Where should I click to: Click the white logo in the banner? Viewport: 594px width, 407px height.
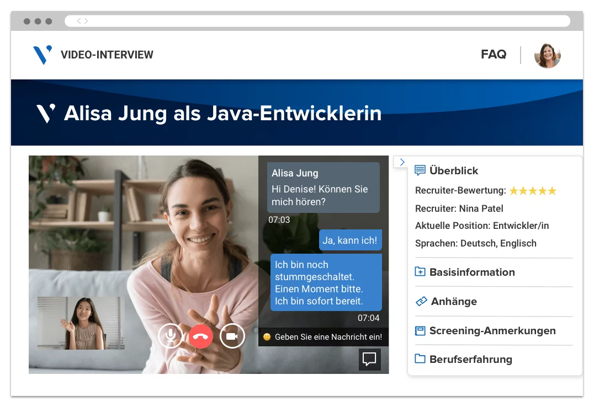point(46,113)
